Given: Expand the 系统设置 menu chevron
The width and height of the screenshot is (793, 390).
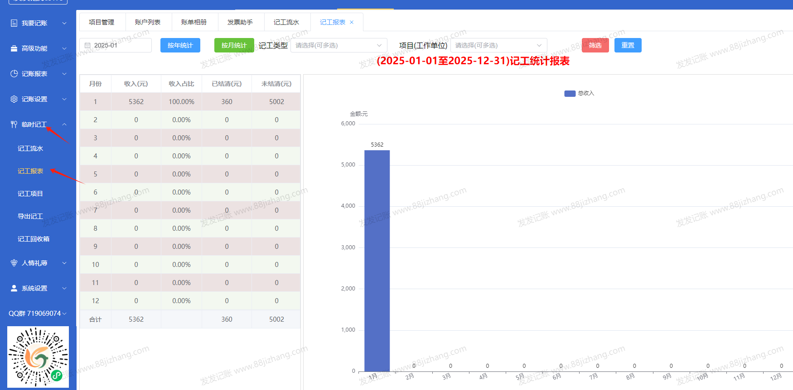Looking at the screenshot, I should coord(64,288).
